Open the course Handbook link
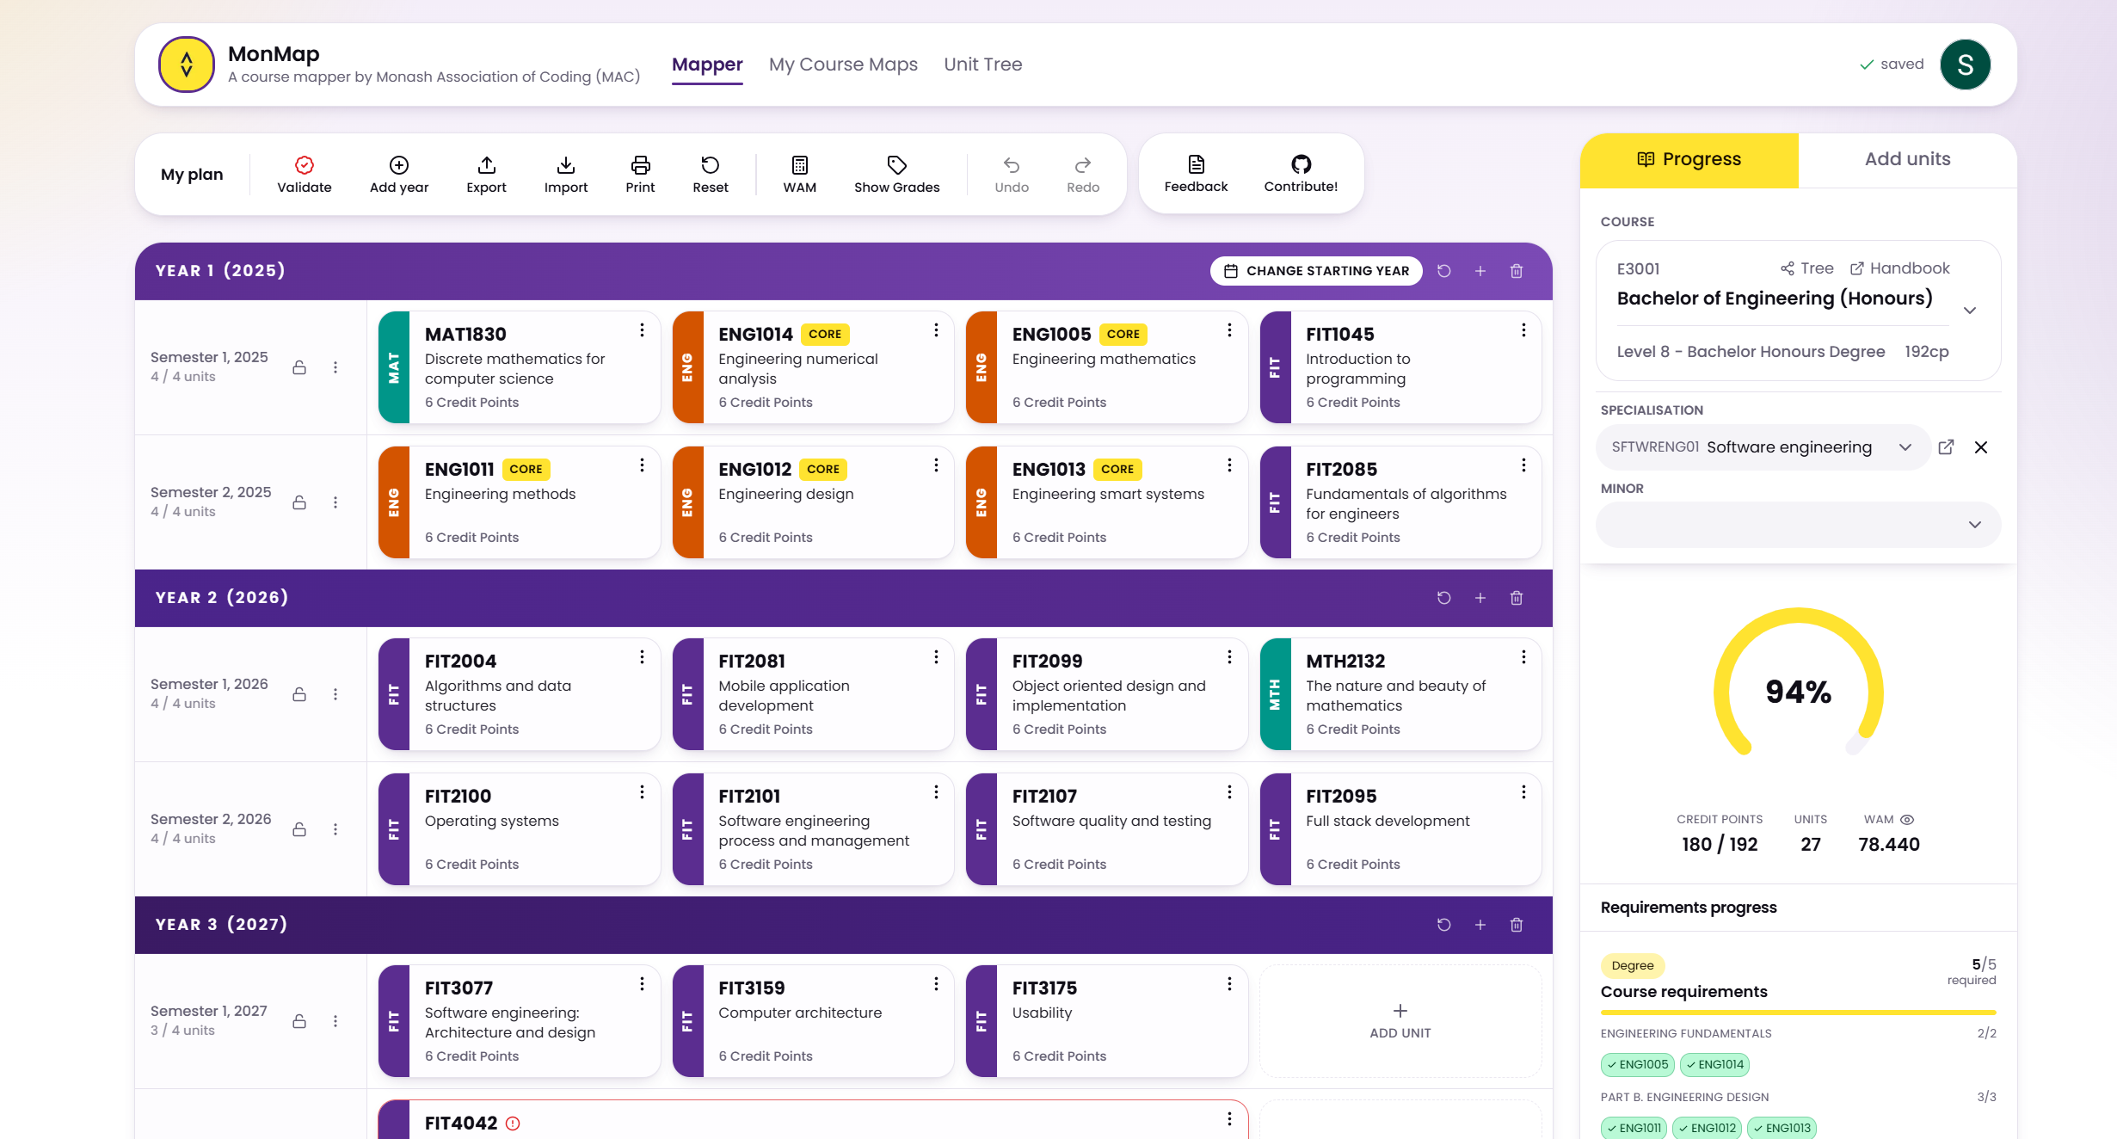This screenshot has width=2117, height=1139. 1900,268
